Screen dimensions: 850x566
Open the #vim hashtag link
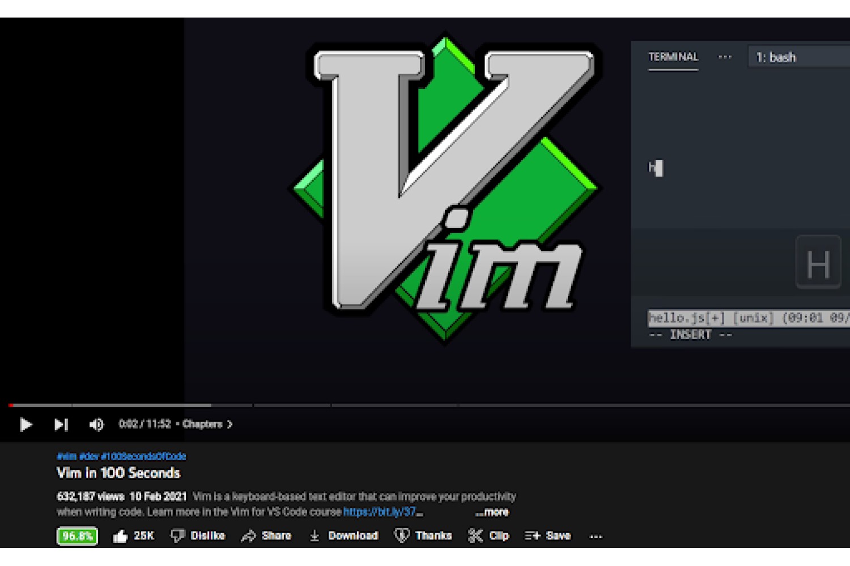[x=66, y=456]
